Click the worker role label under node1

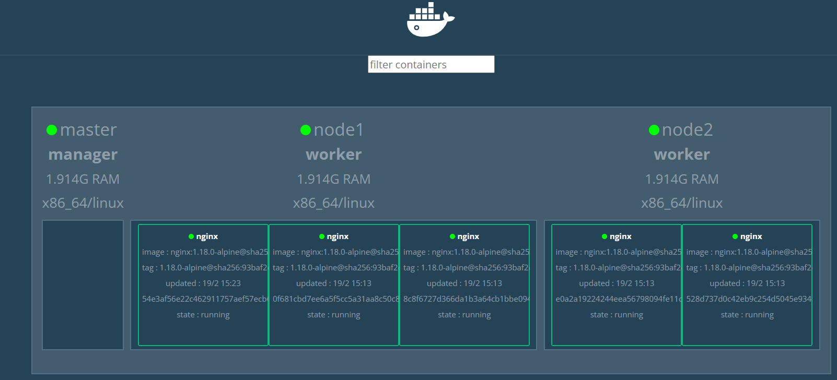334,155
